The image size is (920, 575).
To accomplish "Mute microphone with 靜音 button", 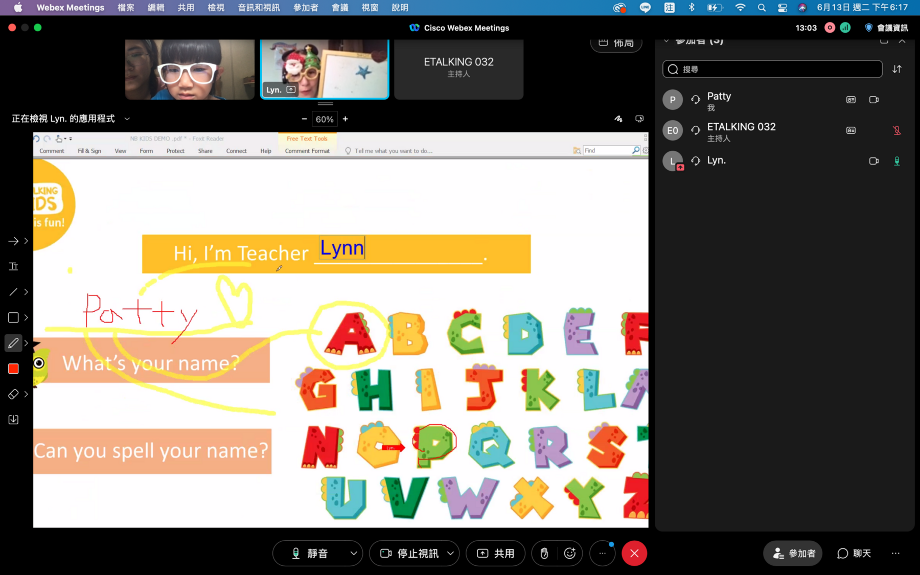I will pyautogui.click(x=310, y=553).
